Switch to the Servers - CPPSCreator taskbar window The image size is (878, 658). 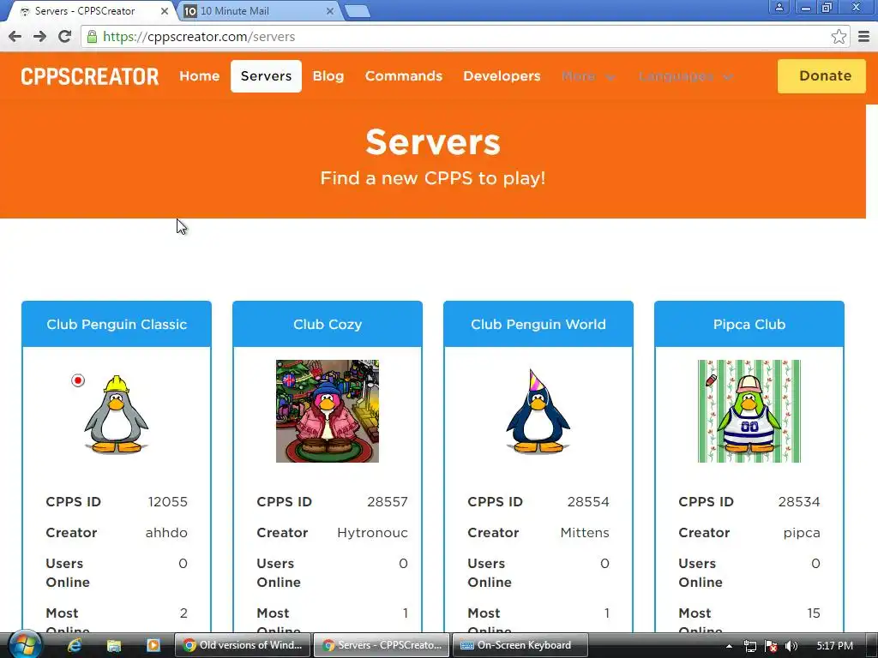pos(382,646)
